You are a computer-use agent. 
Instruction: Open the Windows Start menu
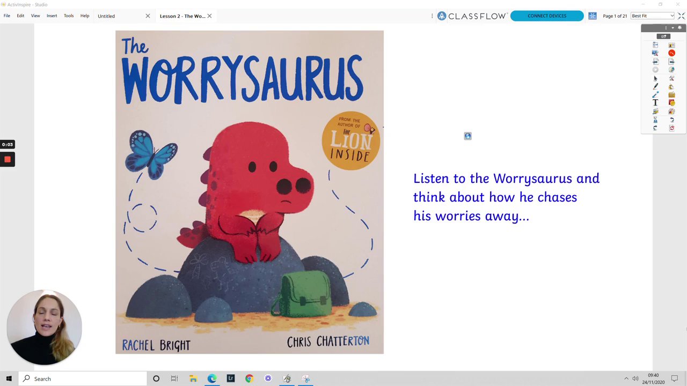9,378
